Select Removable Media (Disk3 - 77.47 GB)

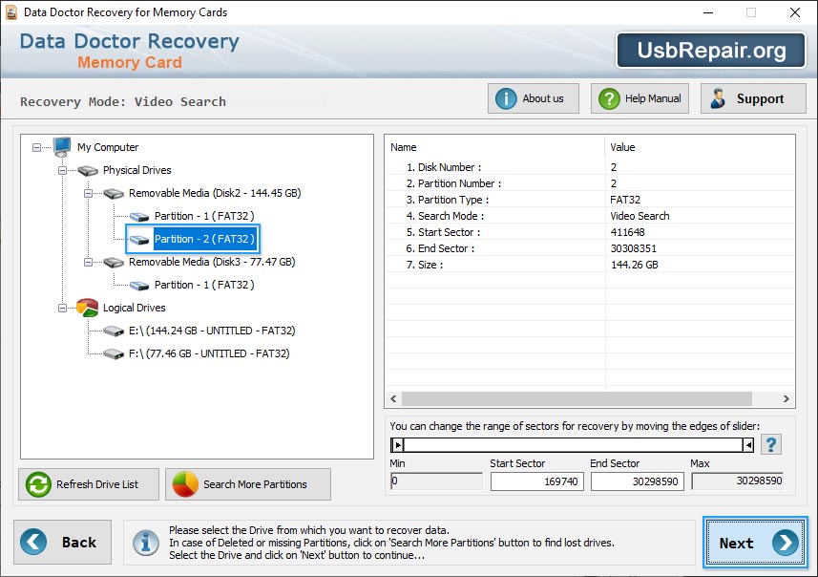tap(212, 262)
